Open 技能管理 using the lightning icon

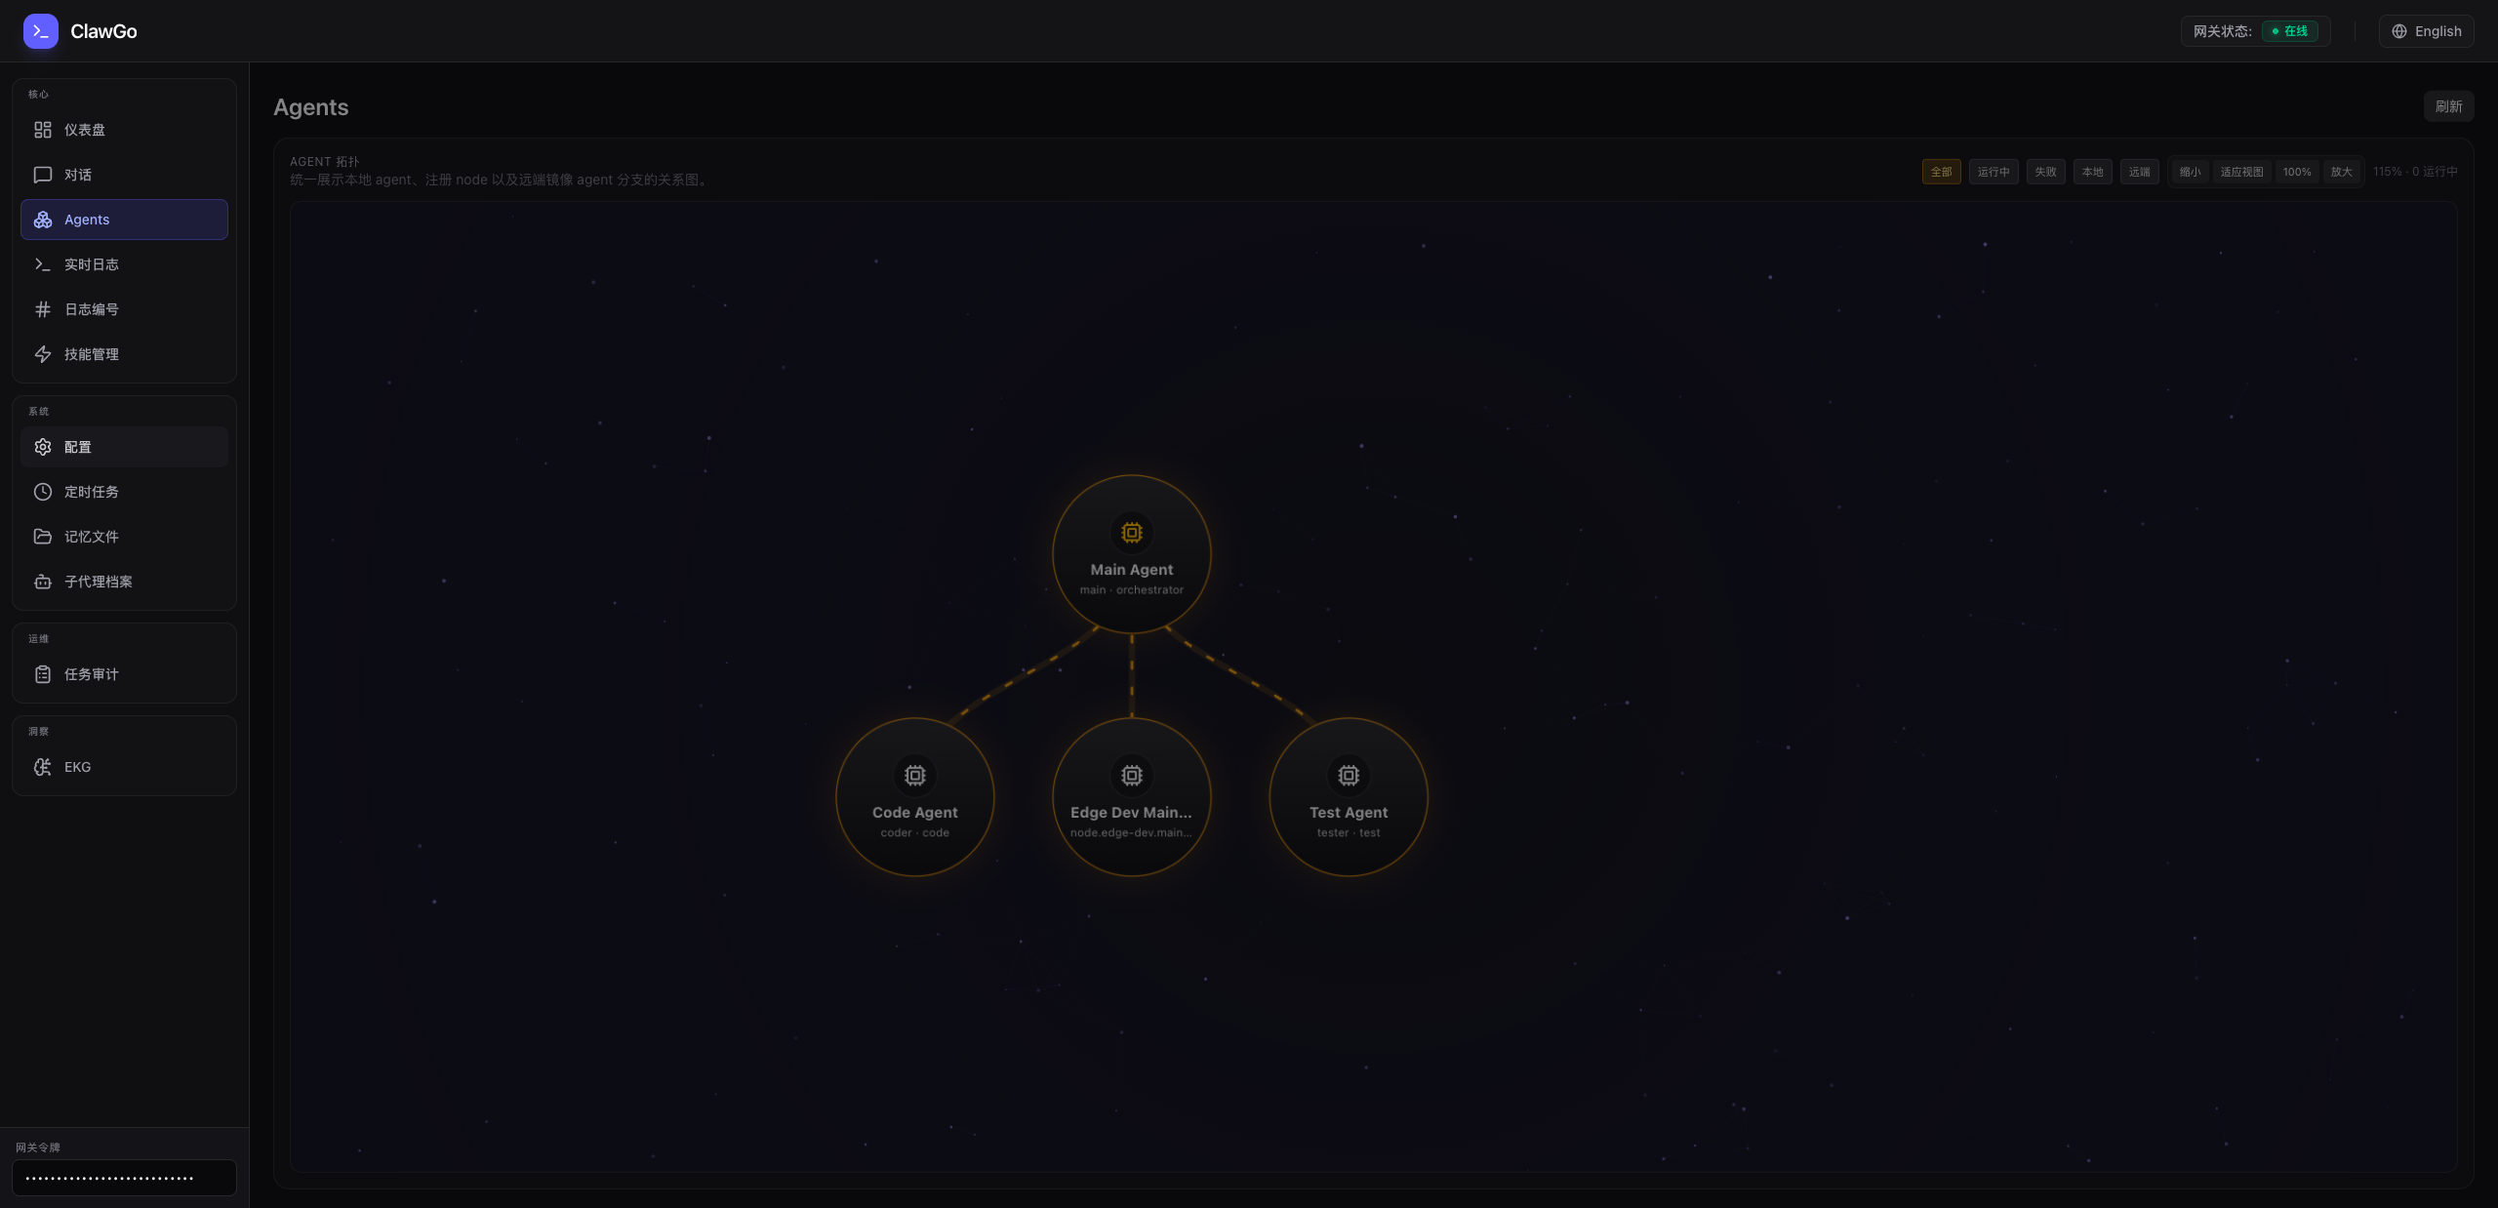43,354
